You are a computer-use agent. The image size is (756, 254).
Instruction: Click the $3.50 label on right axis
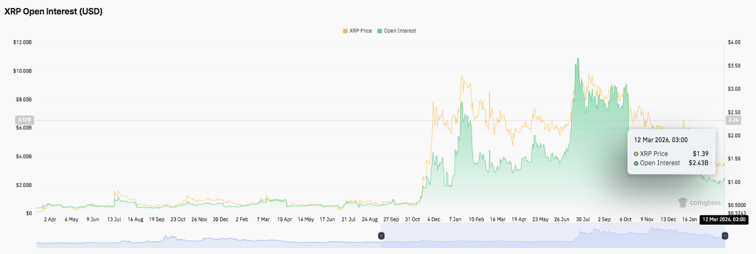tap(734, 66)
